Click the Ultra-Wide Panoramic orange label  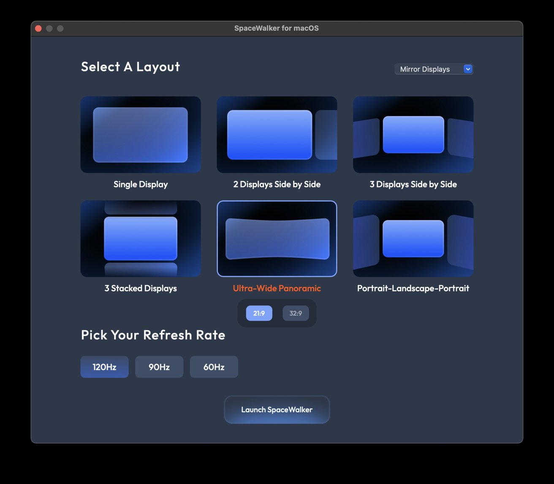pos(277,288)
